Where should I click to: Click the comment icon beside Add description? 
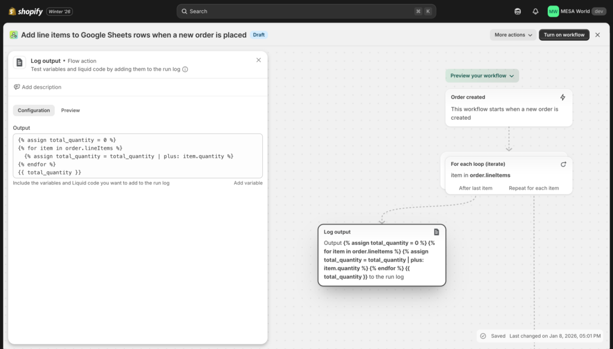[x=16, y=87]
